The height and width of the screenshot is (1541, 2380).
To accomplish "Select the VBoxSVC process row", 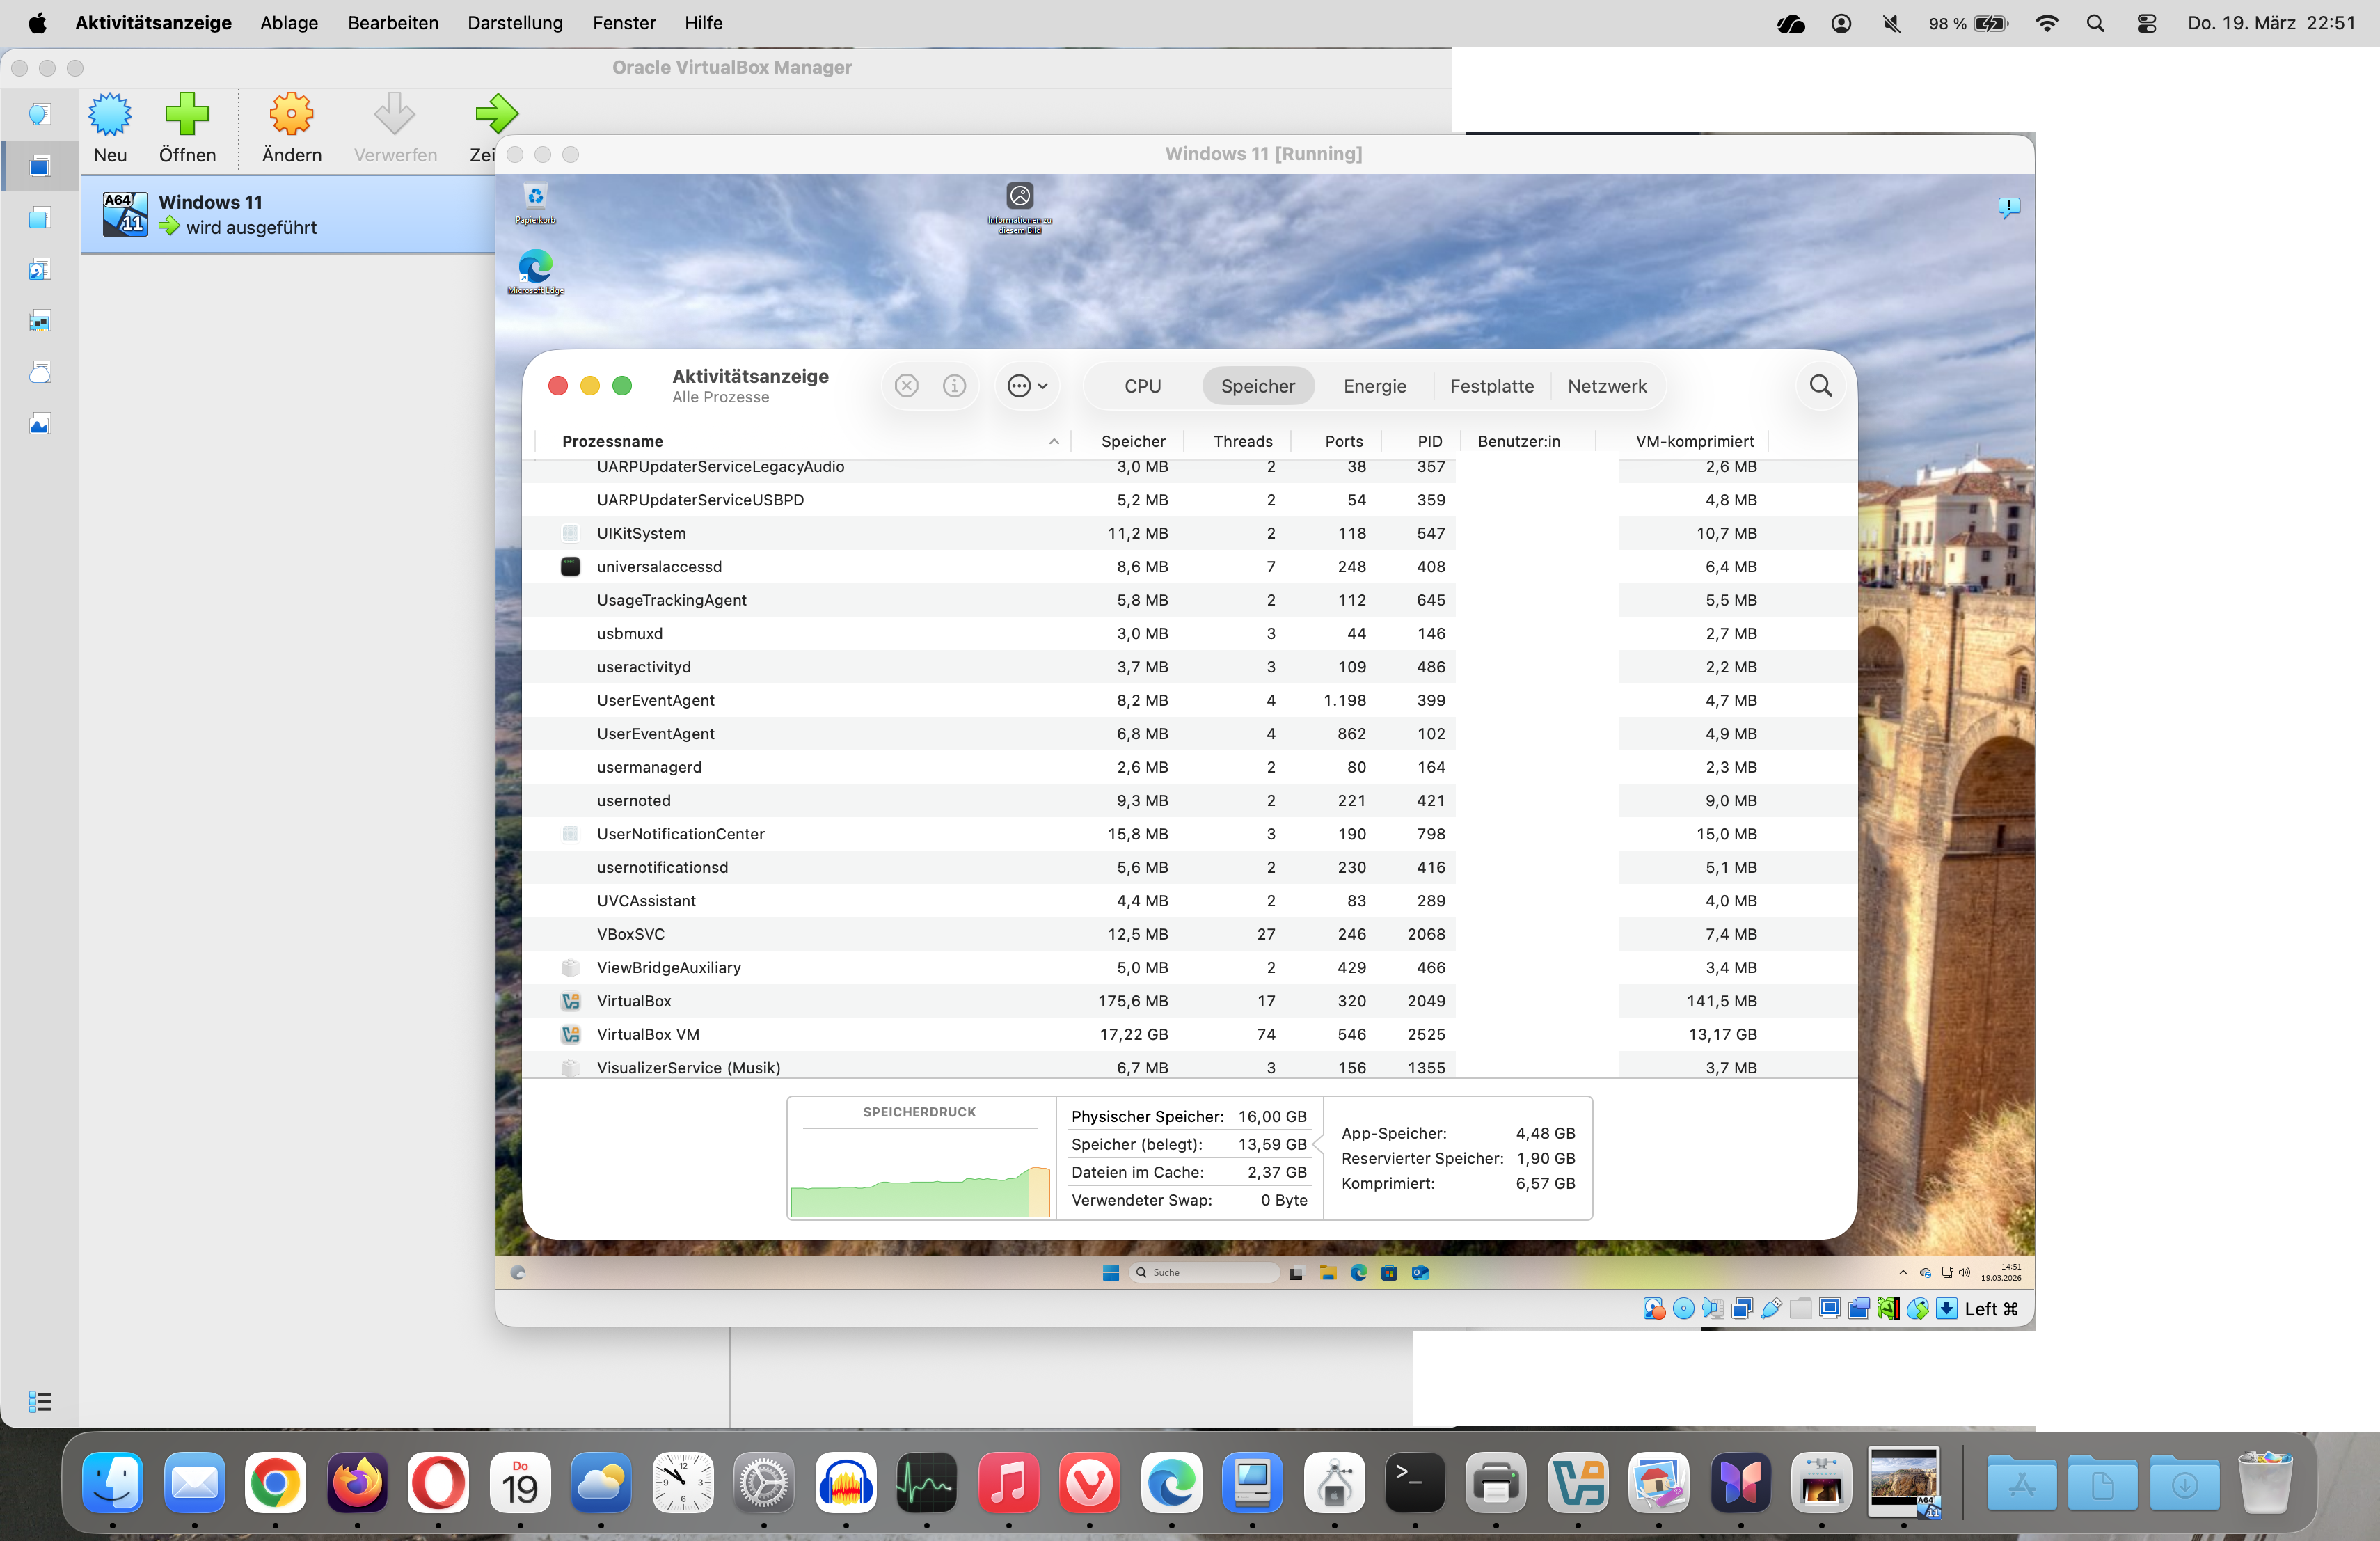I will 1189,934.
